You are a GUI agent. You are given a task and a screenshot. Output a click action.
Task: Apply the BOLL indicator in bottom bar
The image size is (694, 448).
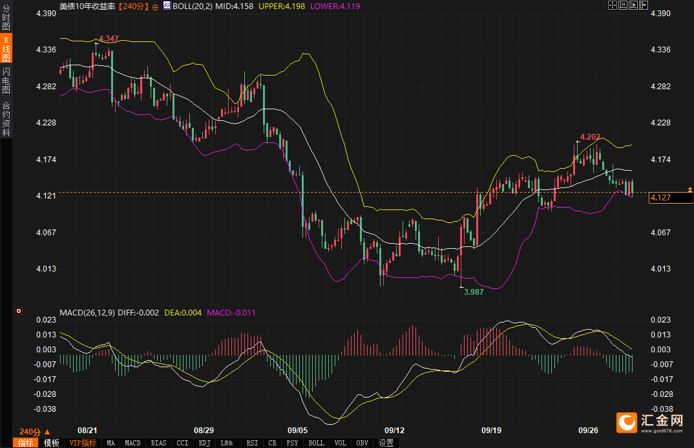(x=316, y=443)
